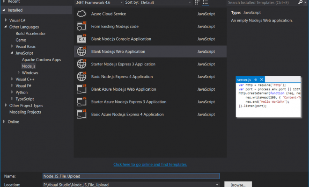The height and width of the screenshot is (187, 309).
Task: Select 'Azure Cloud Service' template name
Action: [x=109, y=14]
